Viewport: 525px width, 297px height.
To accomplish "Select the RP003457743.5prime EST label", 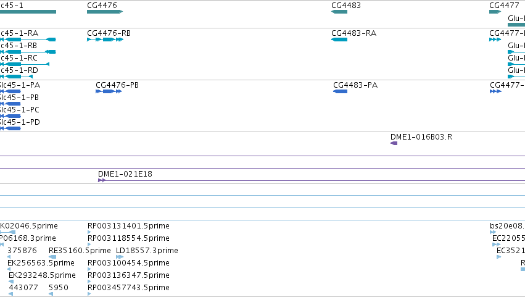I will point(128,288).
